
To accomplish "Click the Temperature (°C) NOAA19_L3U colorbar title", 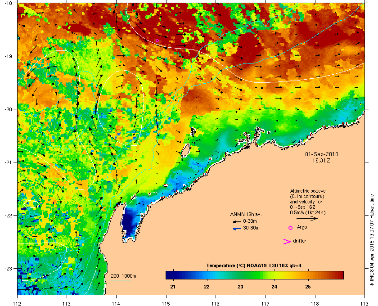I will pyautogui.click(x=254, y=266).
